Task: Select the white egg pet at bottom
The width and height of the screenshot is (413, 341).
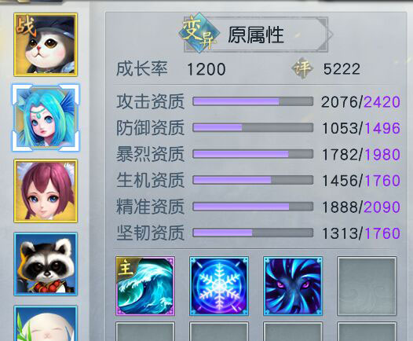Action: click(46, 323)
